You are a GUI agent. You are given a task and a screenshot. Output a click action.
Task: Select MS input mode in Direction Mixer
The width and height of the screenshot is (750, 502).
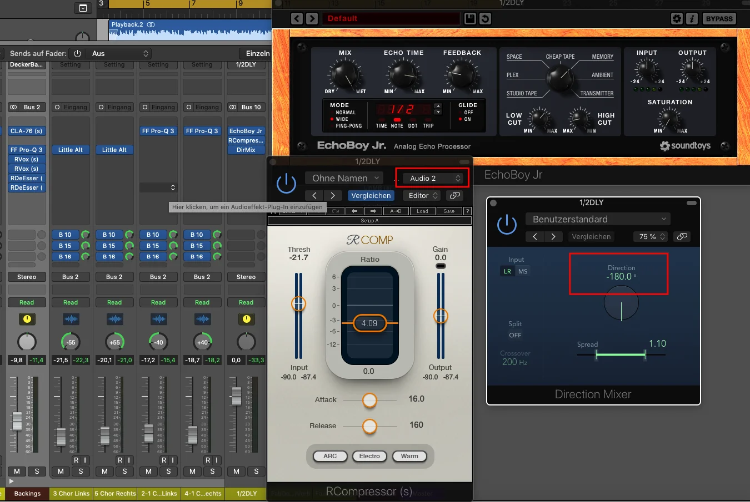523,271
